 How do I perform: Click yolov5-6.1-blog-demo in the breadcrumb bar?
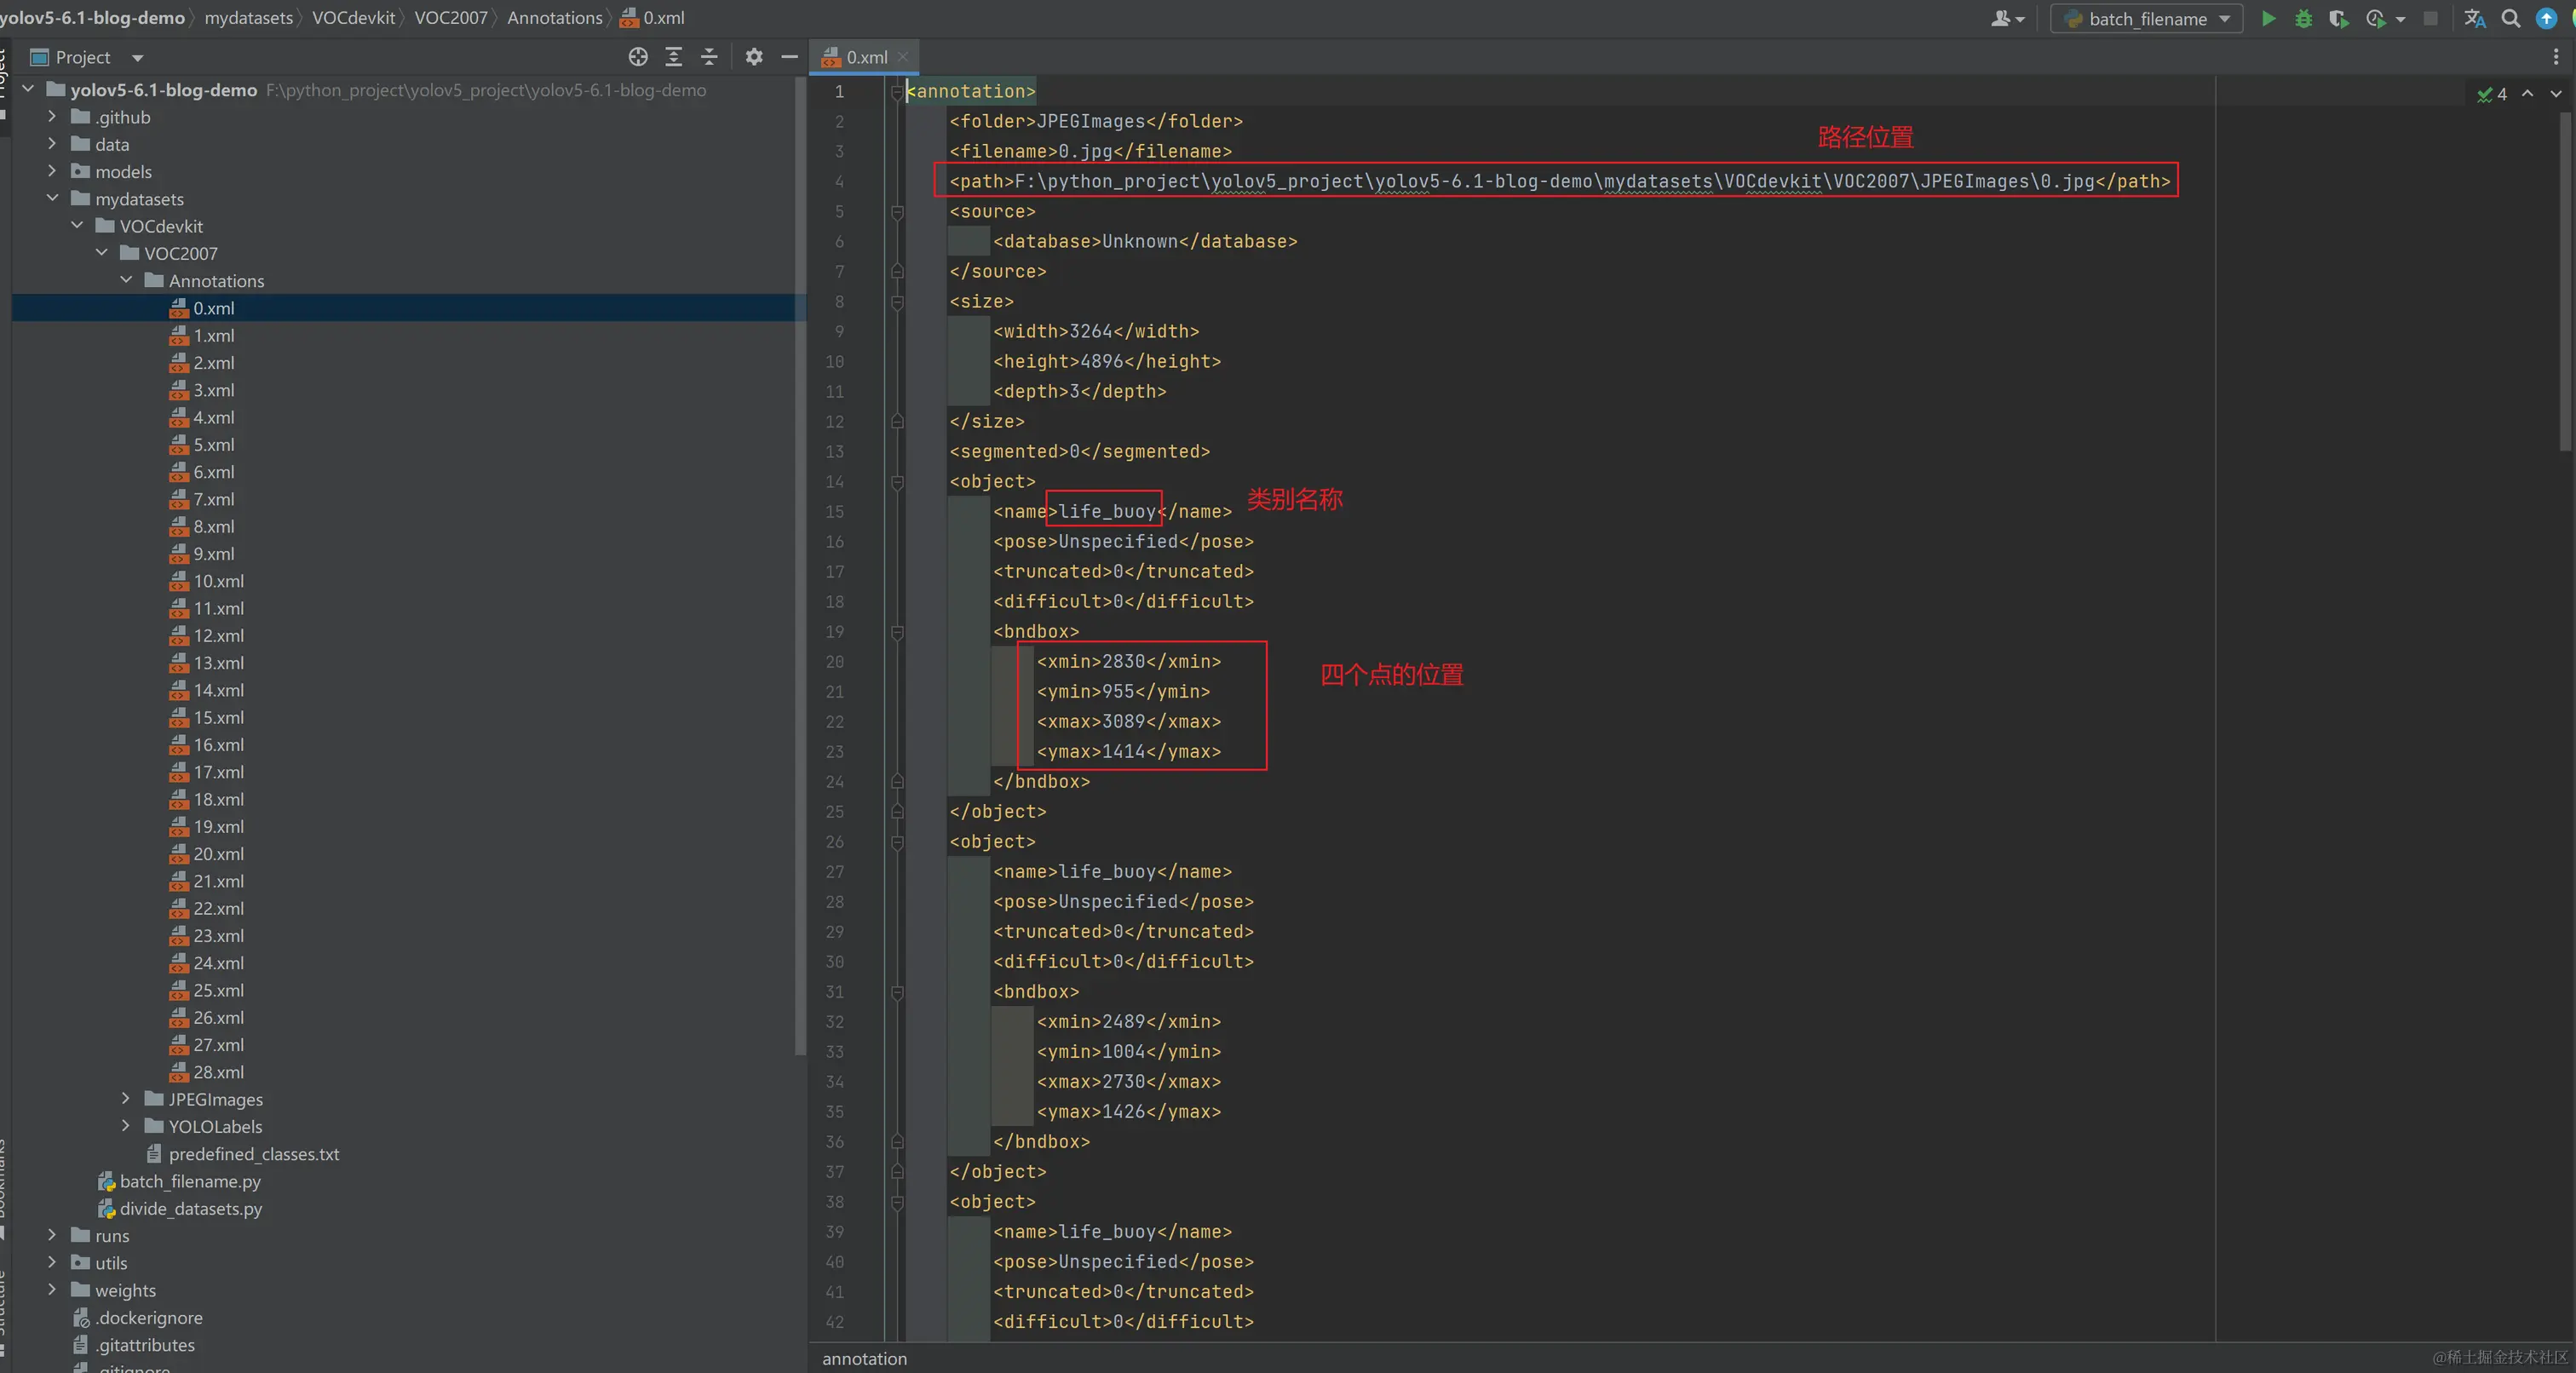(92, 18)
